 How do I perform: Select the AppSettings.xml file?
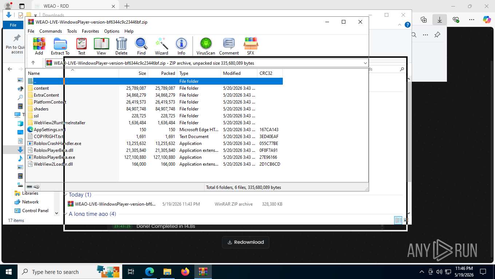click(x=155, y=130)
